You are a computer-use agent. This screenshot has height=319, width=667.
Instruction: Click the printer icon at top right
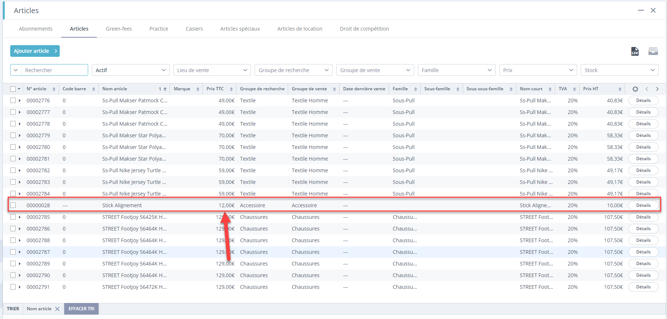(x=653, y=51)
